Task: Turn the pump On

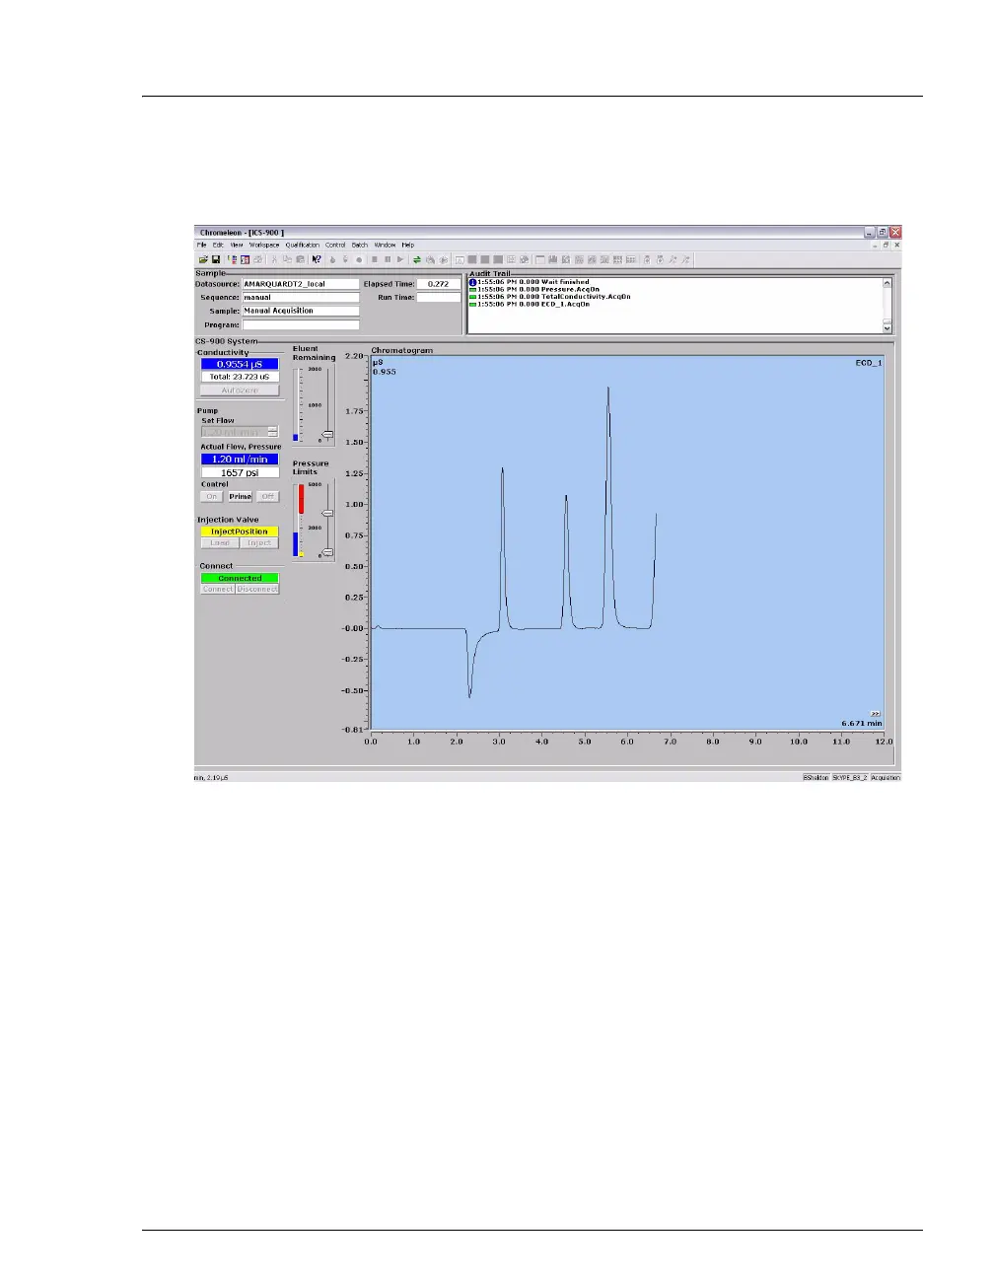Action: [x=213, y=496]
